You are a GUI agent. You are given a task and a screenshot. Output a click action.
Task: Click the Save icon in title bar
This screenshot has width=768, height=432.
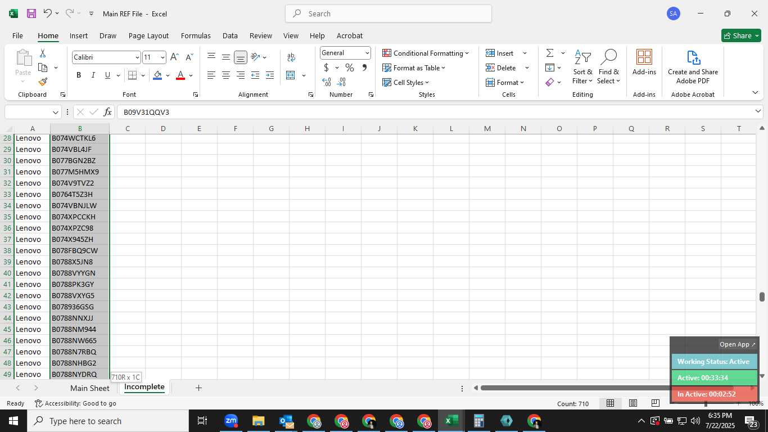pos(31,13)
